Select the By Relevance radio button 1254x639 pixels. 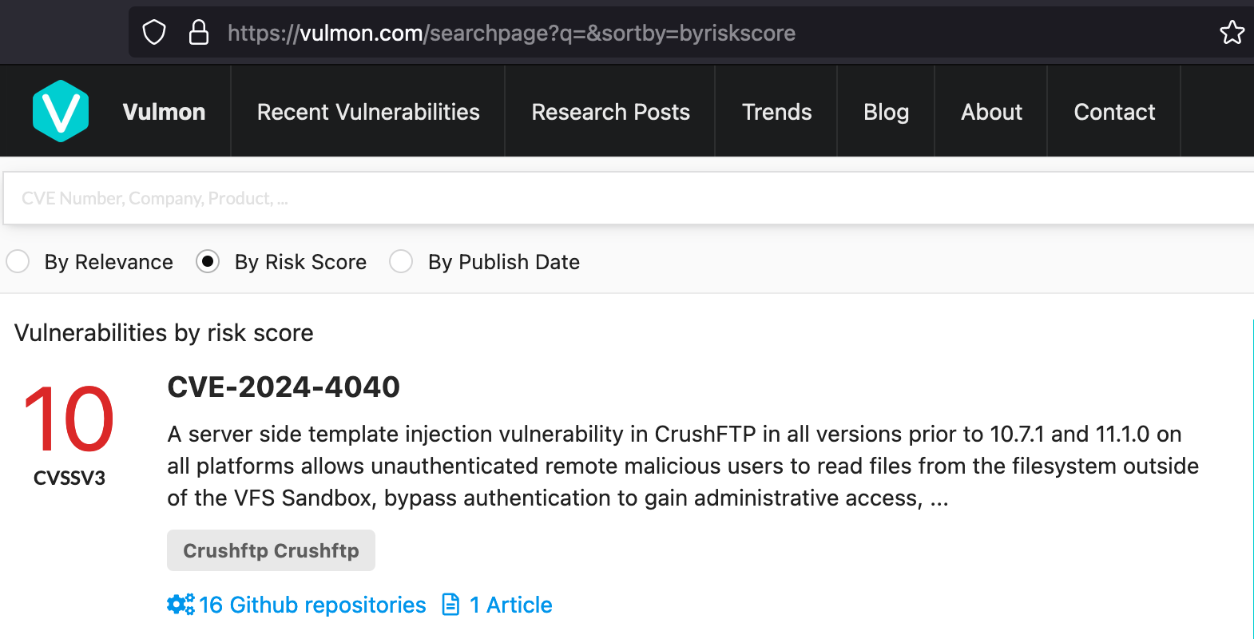pyautogui.click(x=18, y=261)
